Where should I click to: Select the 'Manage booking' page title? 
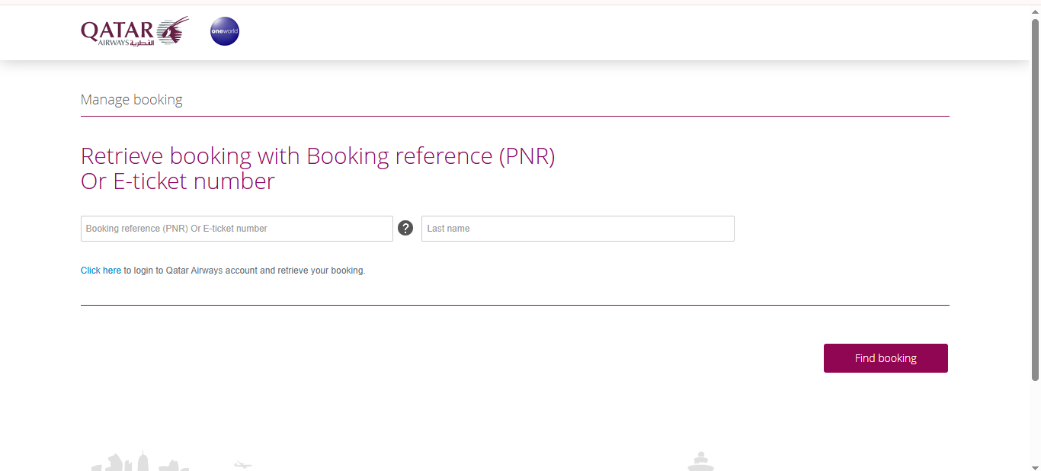click(x=132, y=100)
